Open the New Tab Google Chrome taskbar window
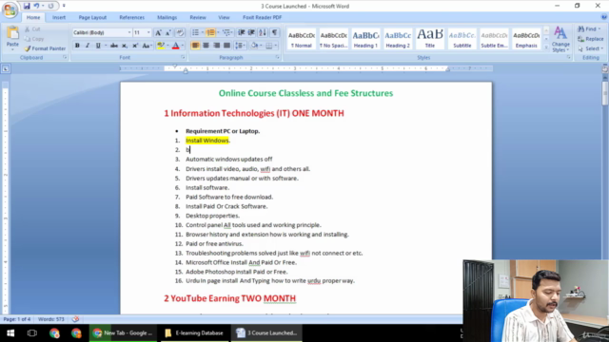The image size is (609, 342). (x=123, y=333)
